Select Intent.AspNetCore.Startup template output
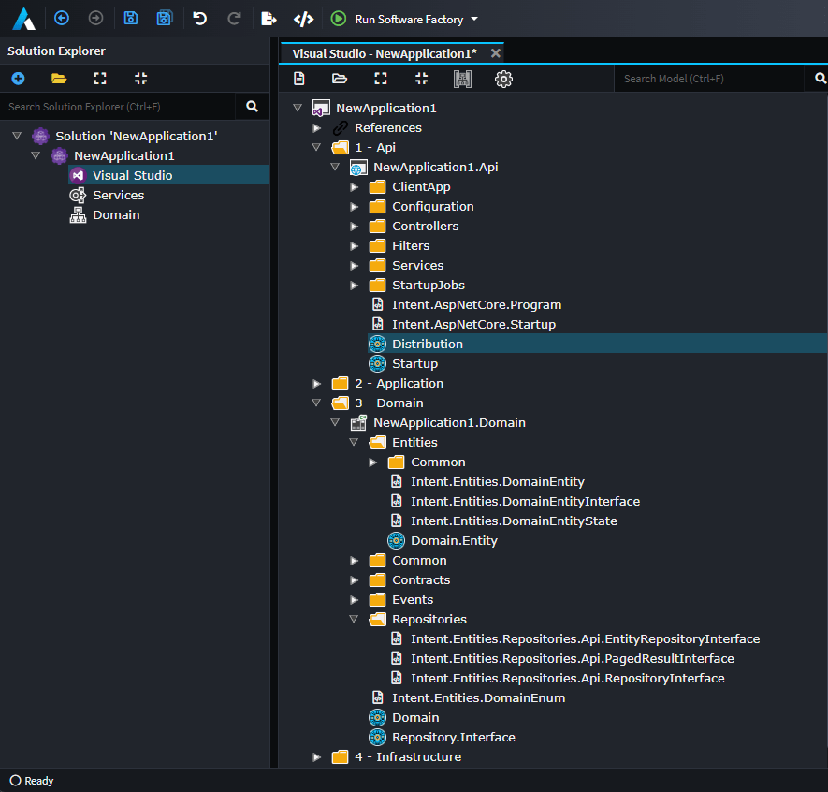The height and width of the screenshot is (792, 828). tap(473, 325)
